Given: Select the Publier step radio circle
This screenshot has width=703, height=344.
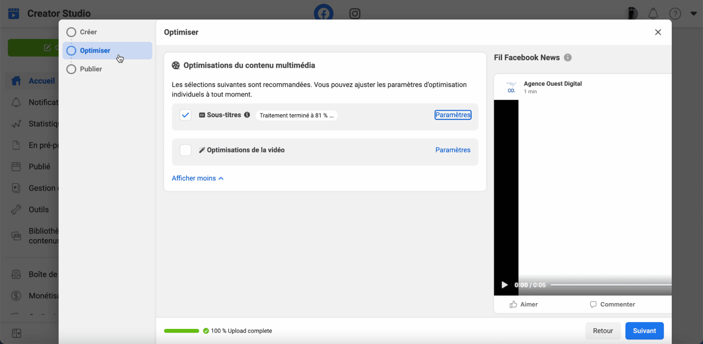Looking at the screenshot, I should point(71,69).
